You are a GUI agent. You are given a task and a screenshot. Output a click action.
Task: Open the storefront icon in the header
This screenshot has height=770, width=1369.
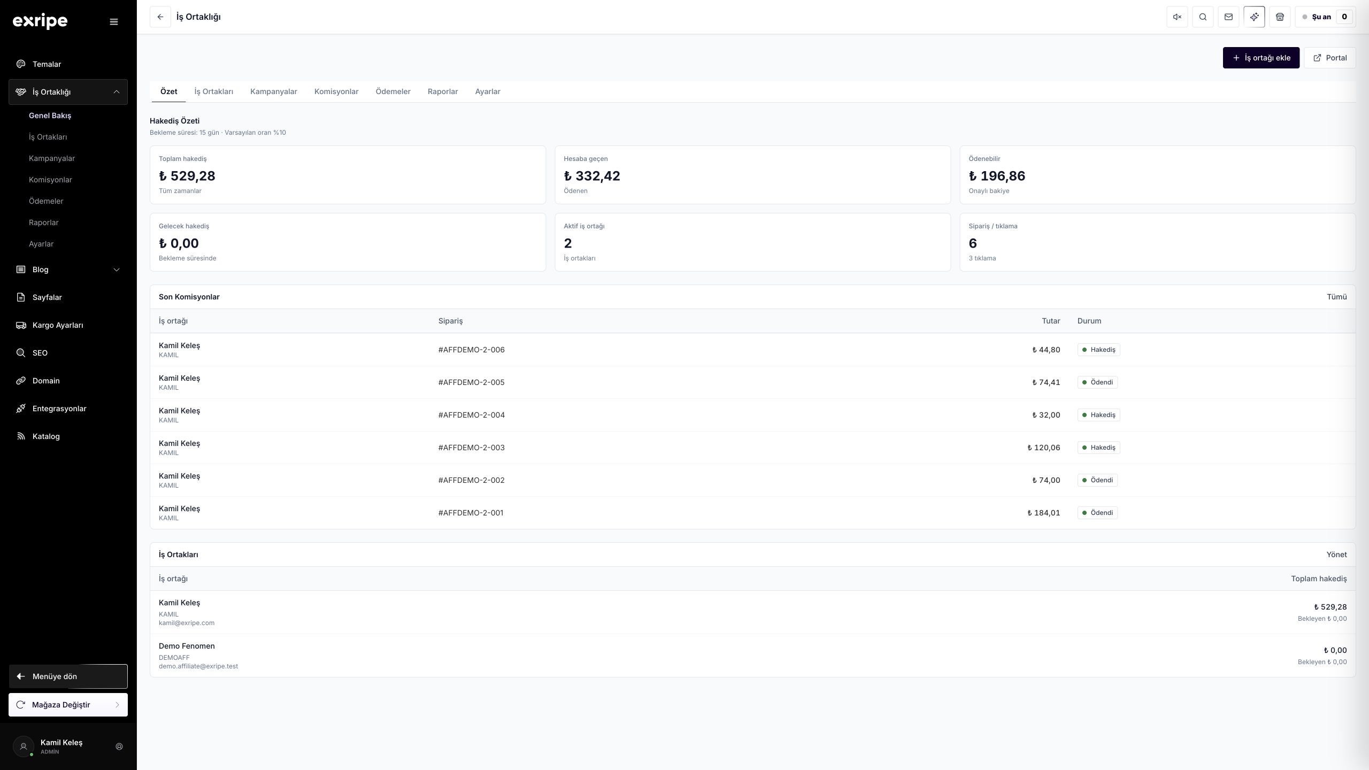[1280, 17]
